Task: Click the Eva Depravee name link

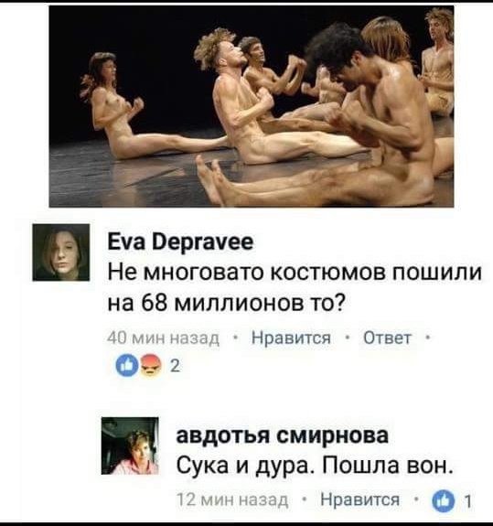Action: (180, 242)
